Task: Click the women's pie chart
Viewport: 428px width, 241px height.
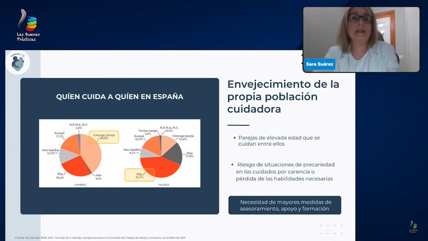Action: coord(161,156)
